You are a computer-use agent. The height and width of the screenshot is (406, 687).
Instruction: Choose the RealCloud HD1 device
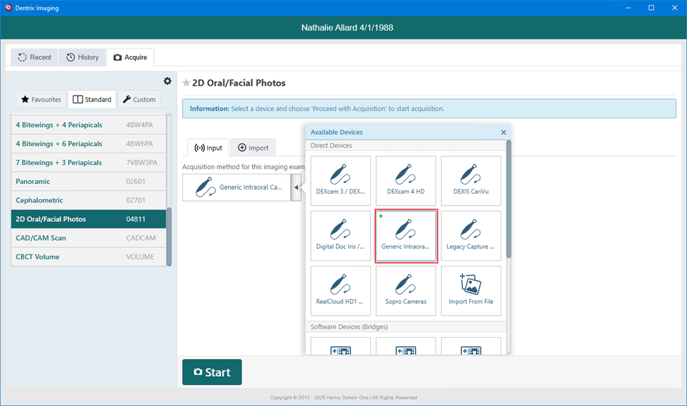[340, 290]
